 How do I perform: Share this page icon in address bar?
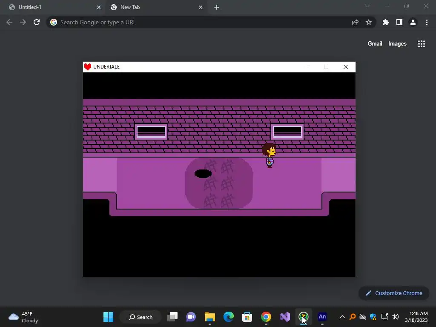(355, 22)
